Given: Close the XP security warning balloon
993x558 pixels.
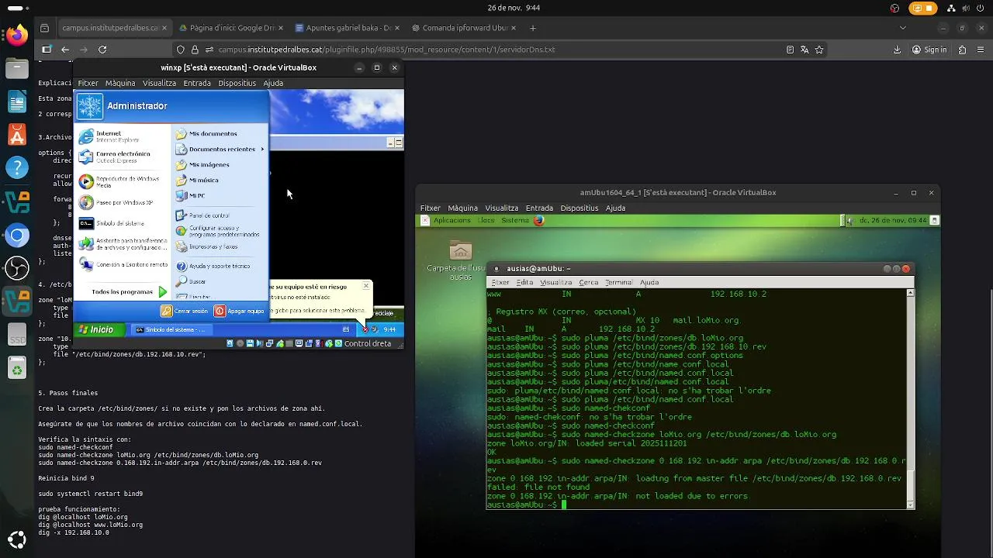Looking at the screenshot, I should click(366, 286).
